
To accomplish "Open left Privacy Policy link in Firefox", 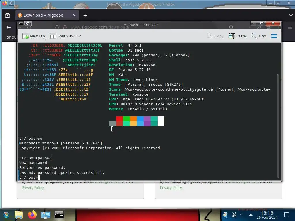I will coord(33,188).
